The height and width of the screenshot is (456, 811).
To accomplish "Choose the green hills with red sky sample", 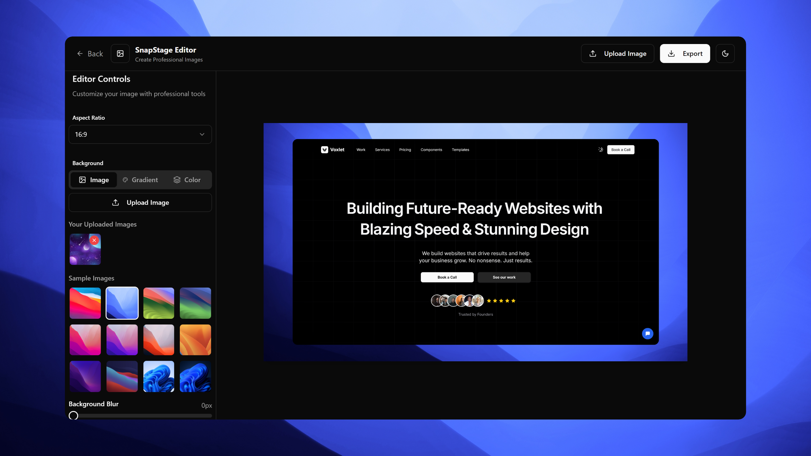I will 159,303.
